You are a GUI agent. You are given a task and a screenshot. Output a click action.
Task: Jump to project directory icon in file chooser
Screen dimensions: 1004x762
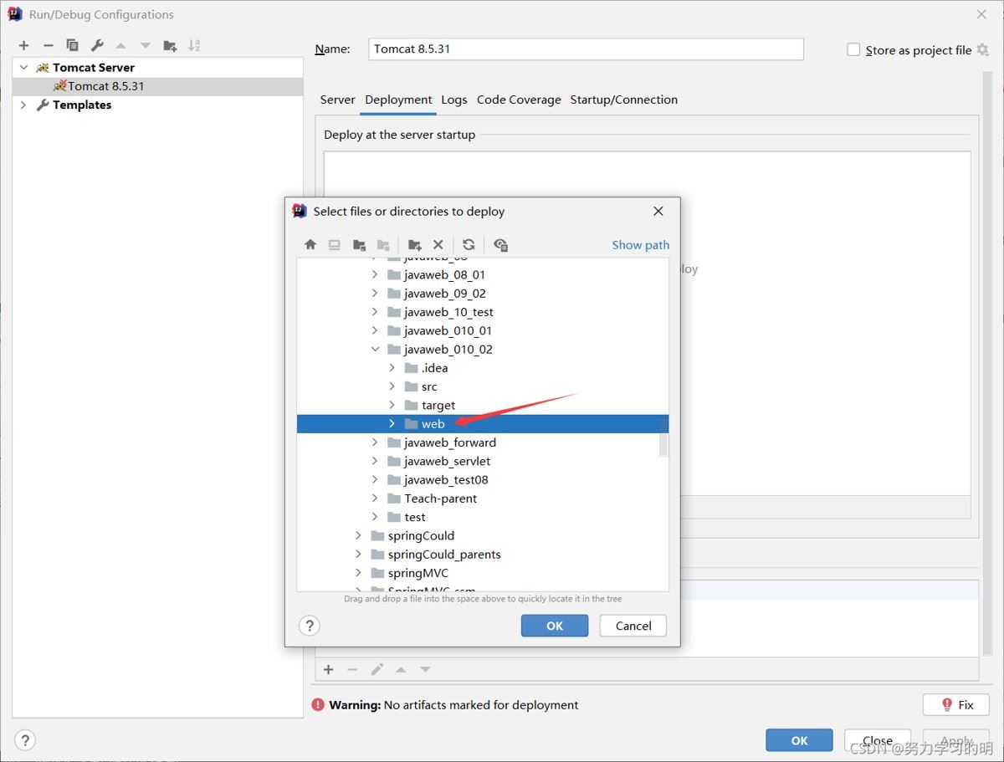coord(359,244)
